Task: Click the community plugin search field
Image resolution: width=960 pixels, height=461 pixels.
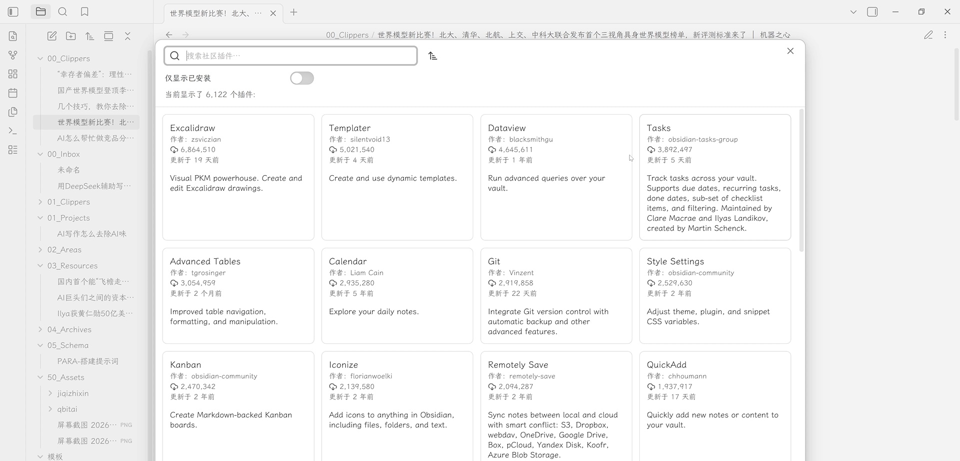Action: click(291, 56)
